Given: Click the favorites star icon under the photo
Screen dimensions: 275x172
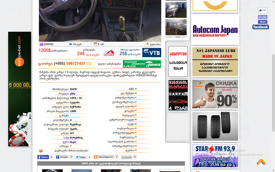Looking at the screenshot, I should coord(147,44).
